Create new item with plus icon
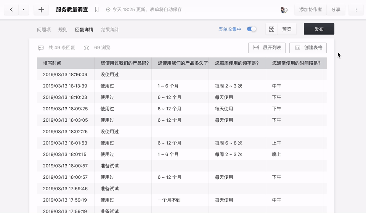Screen dimensions: 366x213 (41, 10)
